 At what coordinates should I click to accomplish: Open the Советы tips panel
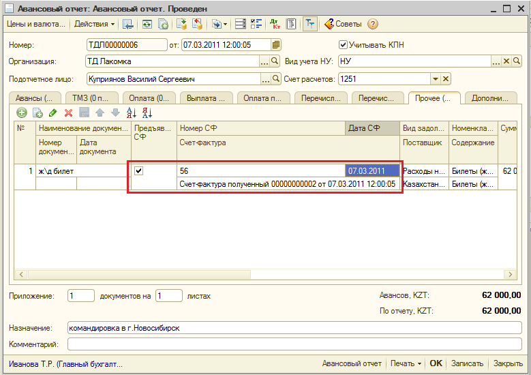[x=342, y=24]
